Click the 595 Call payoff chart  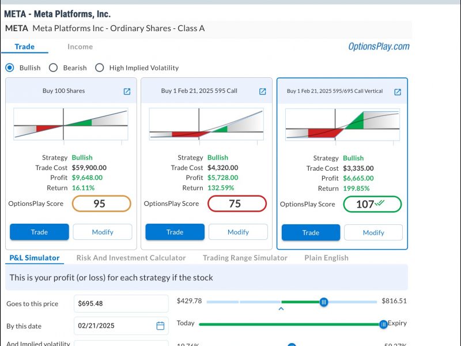pos(206,124)
